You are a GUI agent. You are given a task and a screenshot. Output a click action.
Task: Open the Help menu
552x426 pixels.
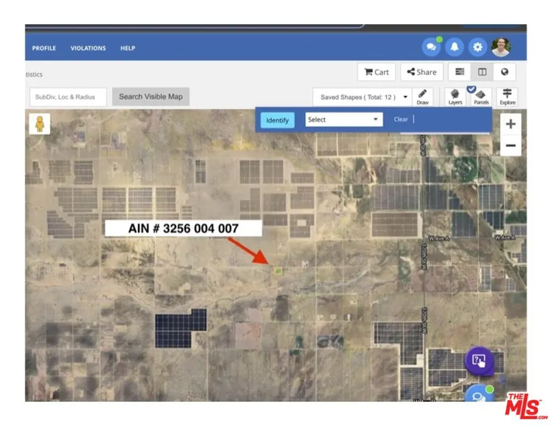(128, 48)
